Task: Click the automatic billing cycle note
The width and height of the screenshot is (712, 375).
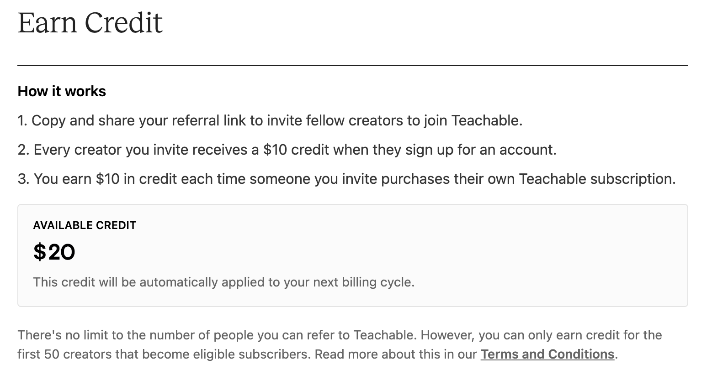Action: (x=224, y=282)
